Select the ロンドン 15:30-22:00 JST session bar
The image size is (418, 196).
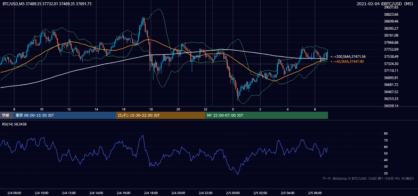(161, 115)
